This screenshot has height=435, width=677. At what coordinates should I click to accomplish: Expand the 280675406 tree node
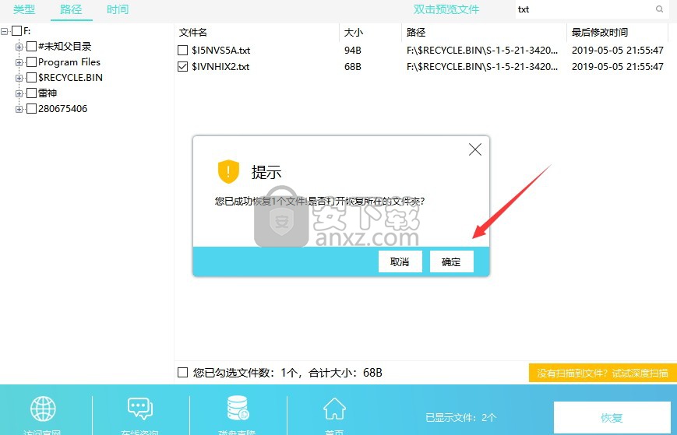[19, 109]
